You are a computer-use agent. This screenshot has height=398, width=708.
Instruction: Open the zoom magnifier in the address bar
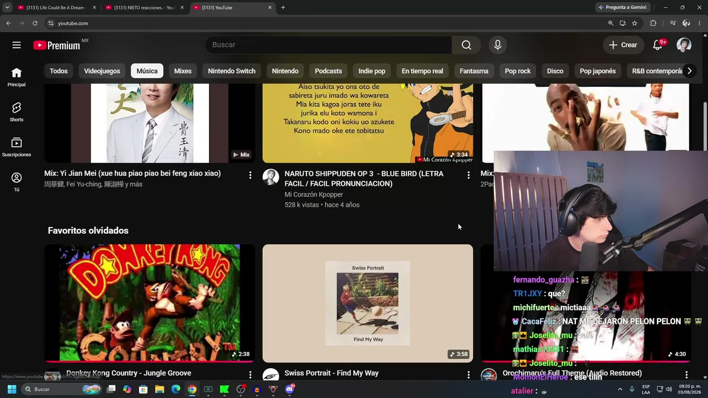click(611, 23)
